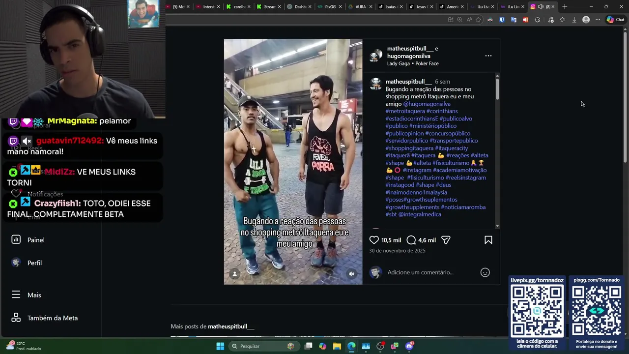The image size is (629, 354).
Task: View the 4,6 mil comments count
Action: click(x=427, y=240)
